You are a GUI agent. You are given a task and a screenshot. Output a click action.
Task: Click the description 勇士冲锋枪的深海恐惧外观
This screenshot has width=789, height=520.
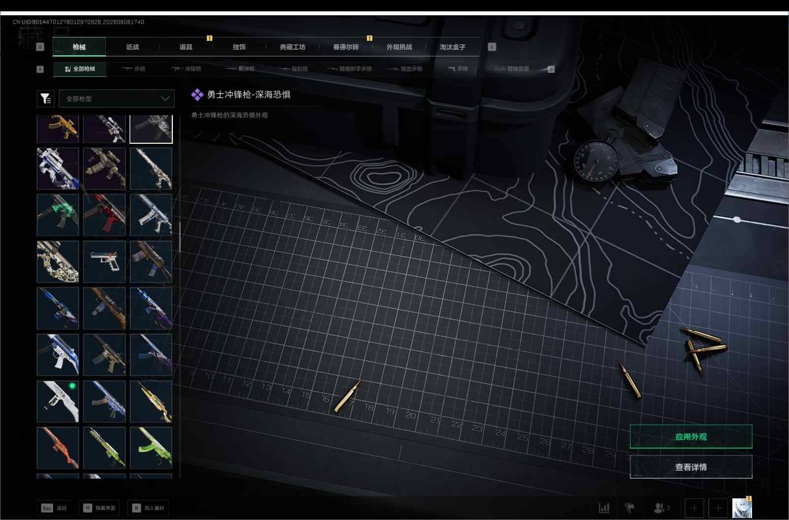tap(230, 115)
